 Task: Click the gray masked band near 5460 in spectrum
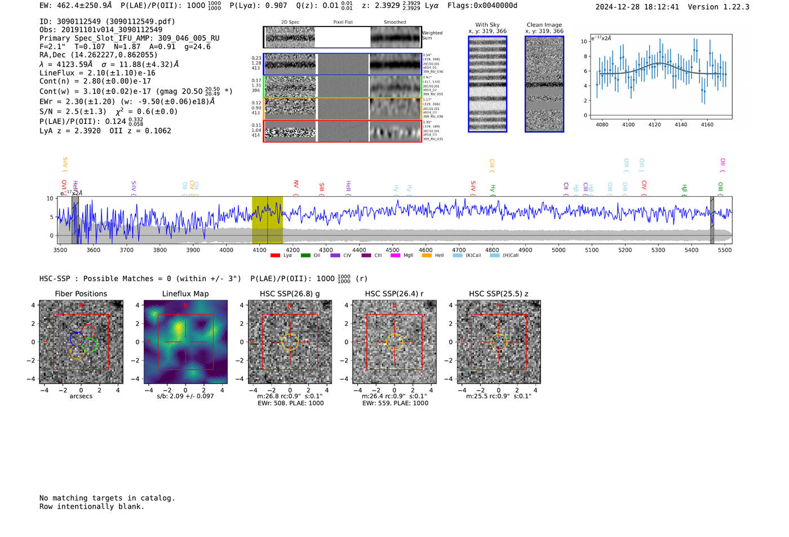click(x=712, y=220)
